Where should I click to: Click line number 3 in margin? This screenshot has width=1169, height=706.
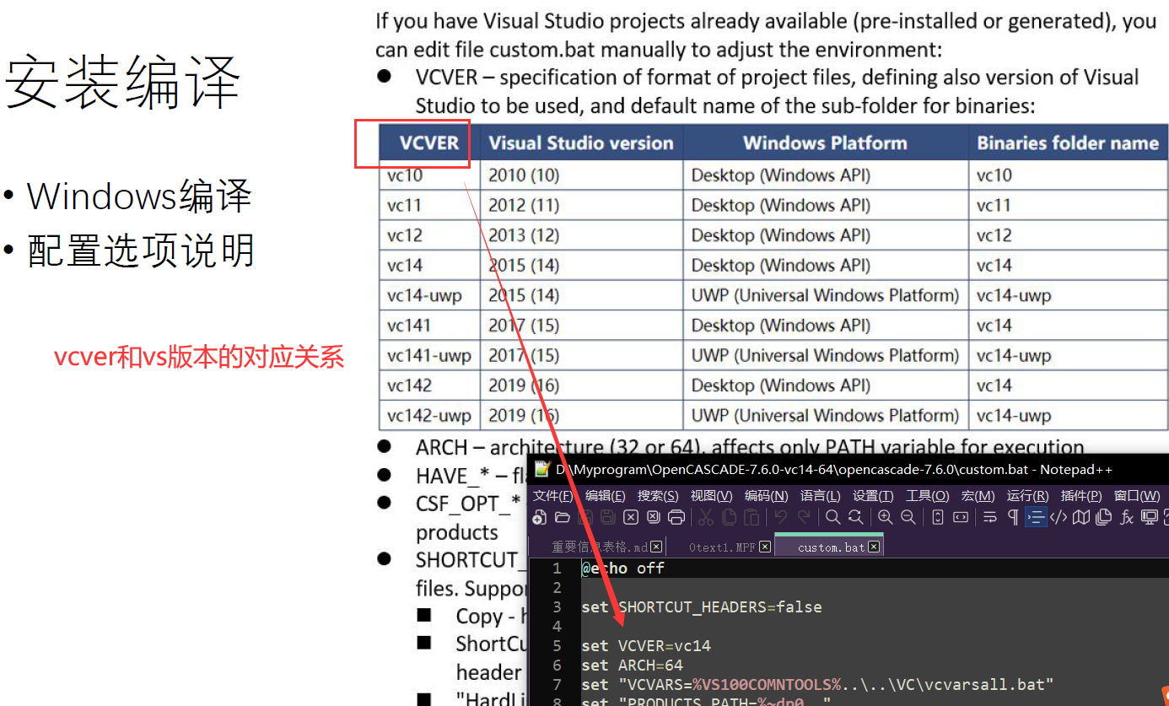point(557,607)
